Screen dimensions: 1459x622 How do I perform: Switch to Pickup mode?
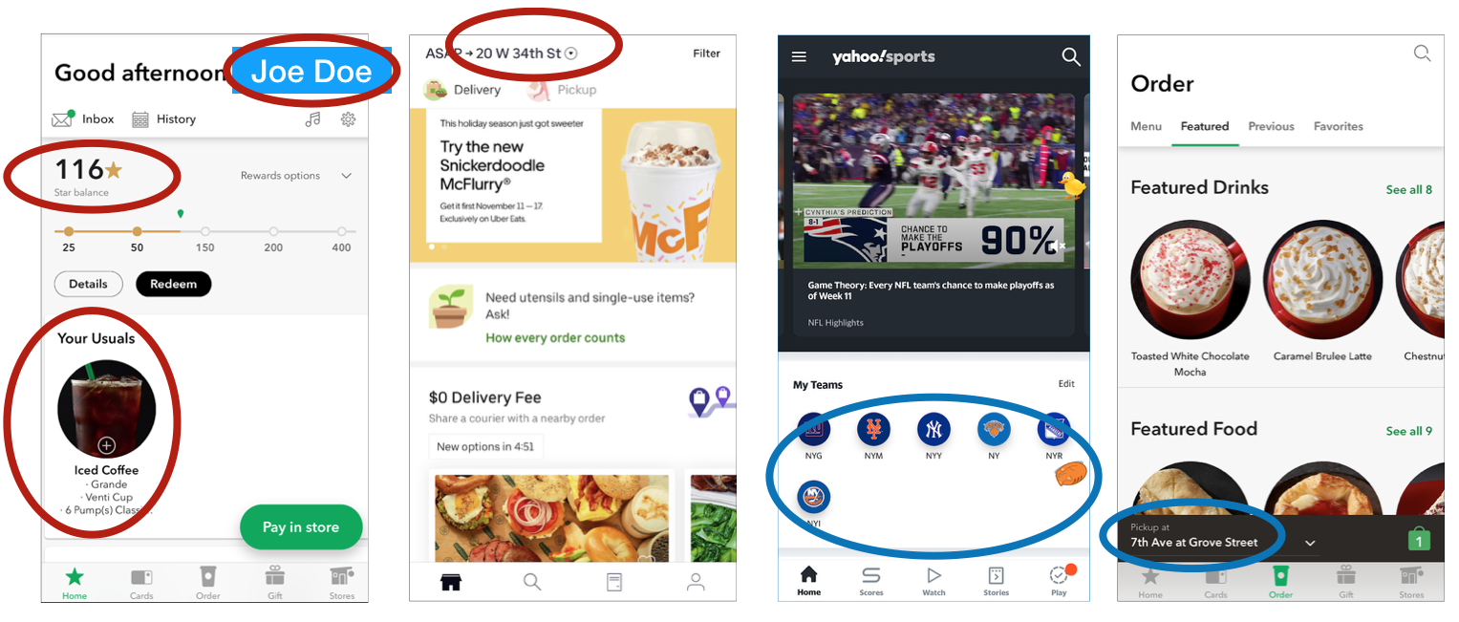coord(562,90)
